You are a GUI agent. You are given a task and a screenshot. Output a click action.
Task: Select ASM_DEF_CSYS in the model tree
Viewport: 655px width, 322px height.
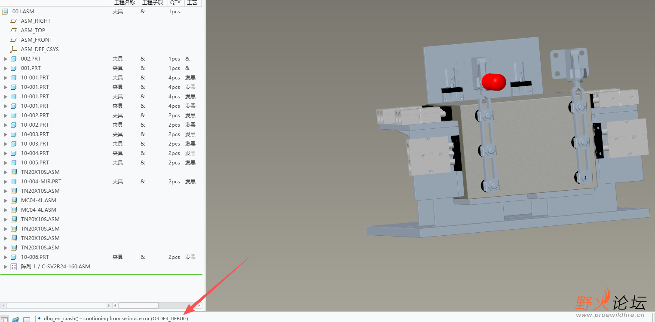(x=40, y=49)
